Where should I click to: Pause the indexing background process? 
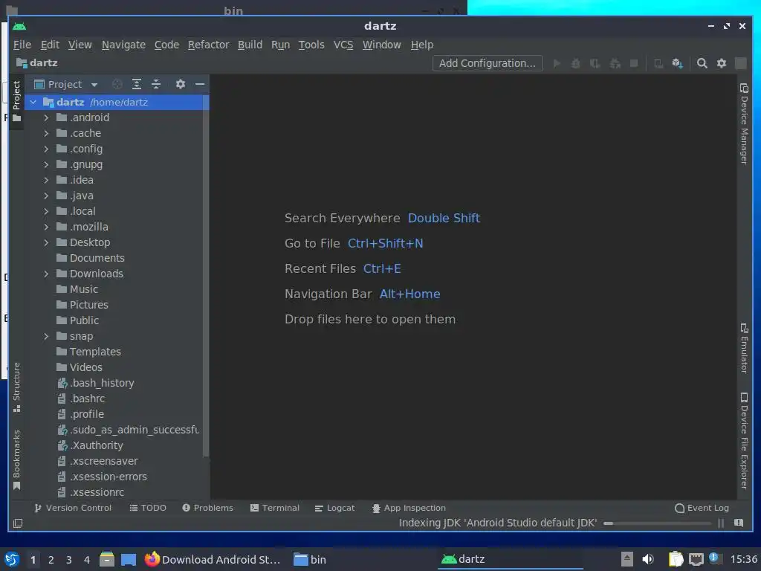[x=721, y=523]
